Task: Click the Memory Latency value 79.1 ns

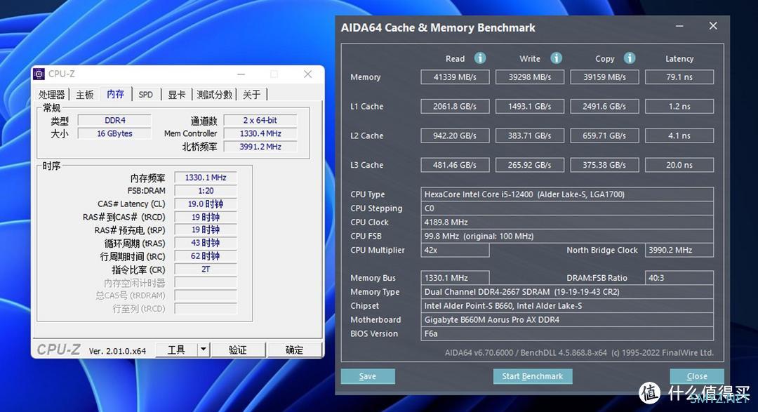Action: coord(679,77)
